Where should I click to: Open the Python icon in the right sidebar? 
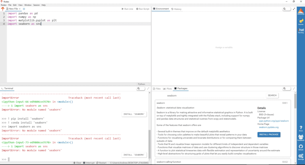click(x=301, y=21)
